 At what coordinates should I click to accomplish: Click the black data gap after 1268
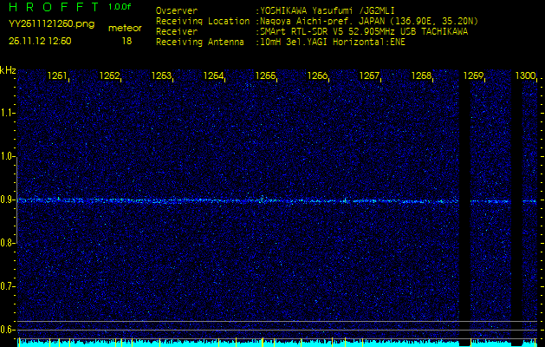pos(464,200)
